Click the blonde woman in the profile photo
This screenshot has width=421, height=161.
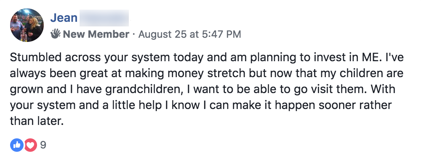36,29
